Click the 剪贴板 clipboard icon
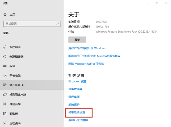The image size is (171, 127). (5, 113)
